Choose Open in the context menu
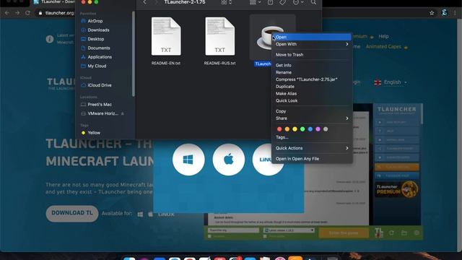This screenshot has width=462, height=260. [x=312, y=37]
